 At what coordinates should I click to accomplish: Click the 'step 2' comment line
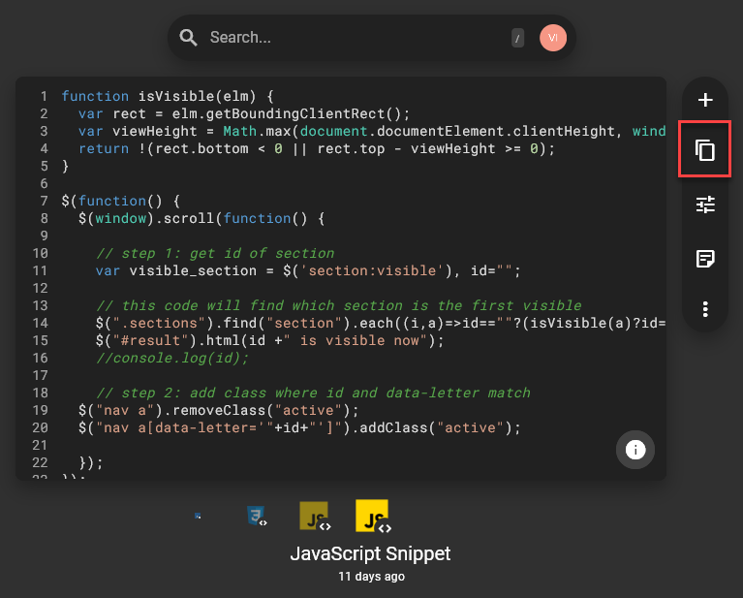[313, 393]
